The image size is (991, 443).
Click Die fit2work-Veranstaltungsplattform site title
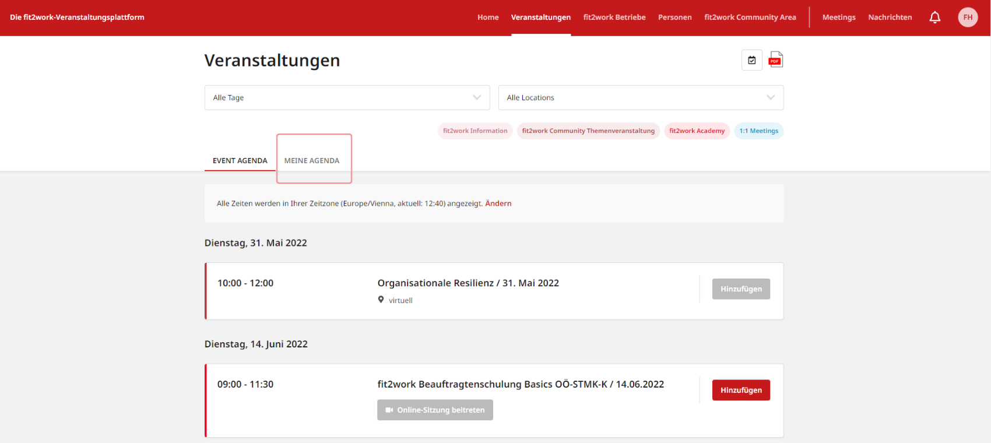tap(77, 17)
